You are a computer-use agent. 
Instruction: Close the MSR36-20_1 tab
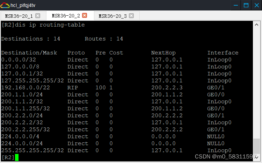[x=38, y=16]
